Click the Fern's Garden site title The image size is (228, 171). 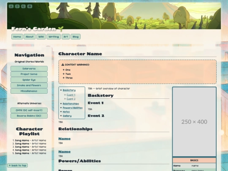click(x=34, y=29)
